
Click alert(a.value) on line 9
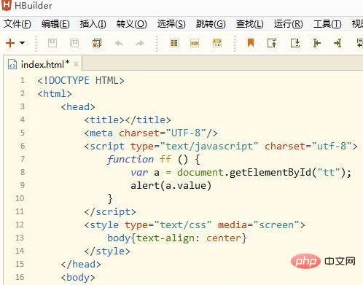(x=171, y=186)
